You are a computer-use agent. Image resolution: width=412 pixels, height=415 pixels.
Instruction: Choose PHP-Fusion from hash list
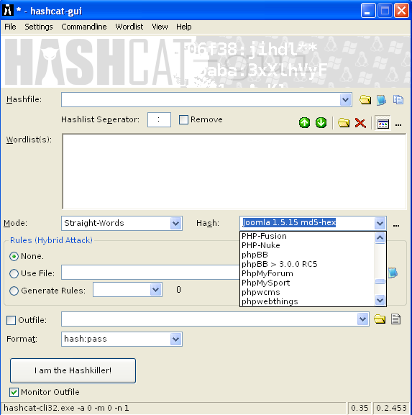coord(264,236)
